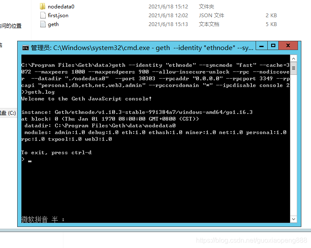311x248 pixels.
Task: Click the date 2021/6/18 15:12
Action: (x=168, y=7)
